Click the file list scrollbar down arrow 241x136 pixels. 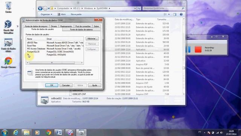pos(184,94)
